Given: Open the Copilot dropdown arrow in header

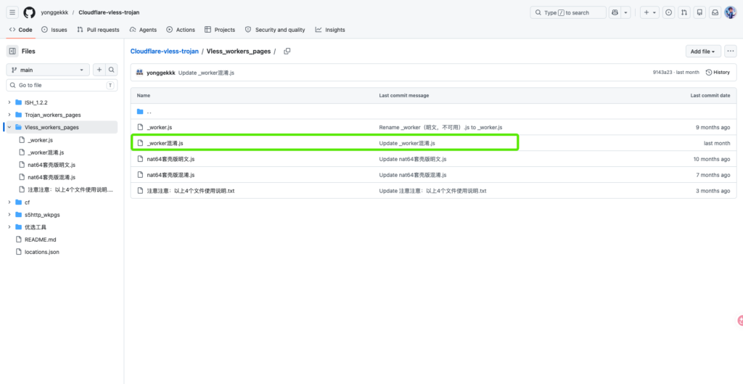Looking at the screenshot, I should pyautogui.click(x=625, y=12).
